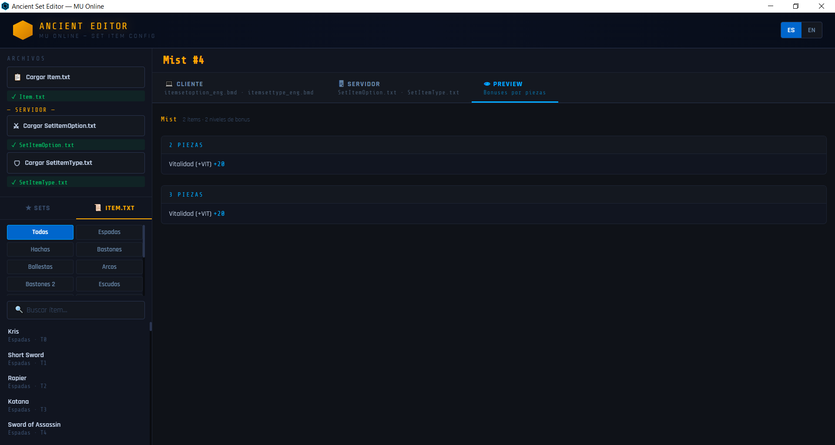Open the ITEM.TXT tab
Image resolution: width=835 pixels, height=445 pixels.
pyautogui.click(x=114, y=208)
